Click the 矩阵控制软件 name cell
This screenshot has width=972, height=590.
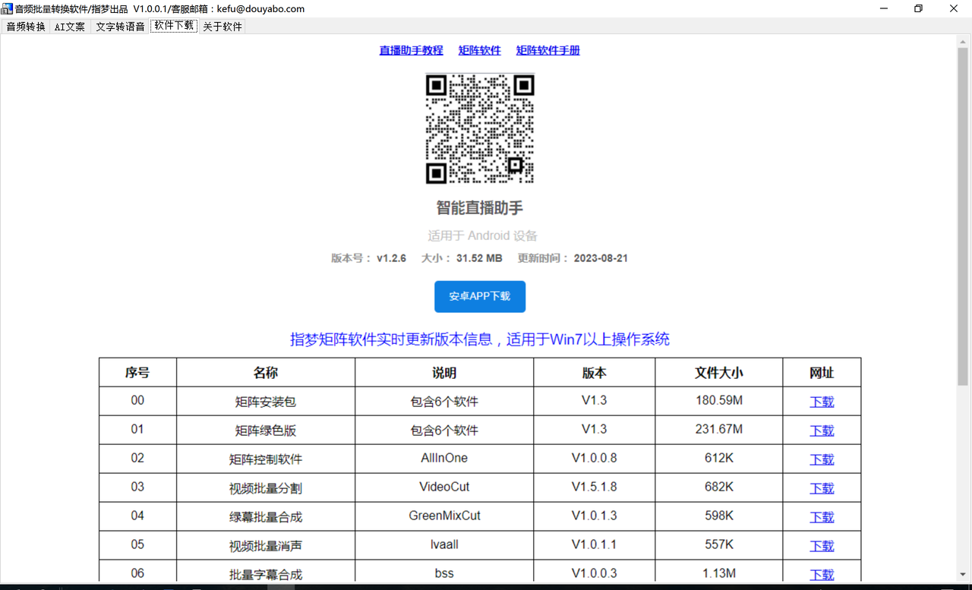[266, 459]
